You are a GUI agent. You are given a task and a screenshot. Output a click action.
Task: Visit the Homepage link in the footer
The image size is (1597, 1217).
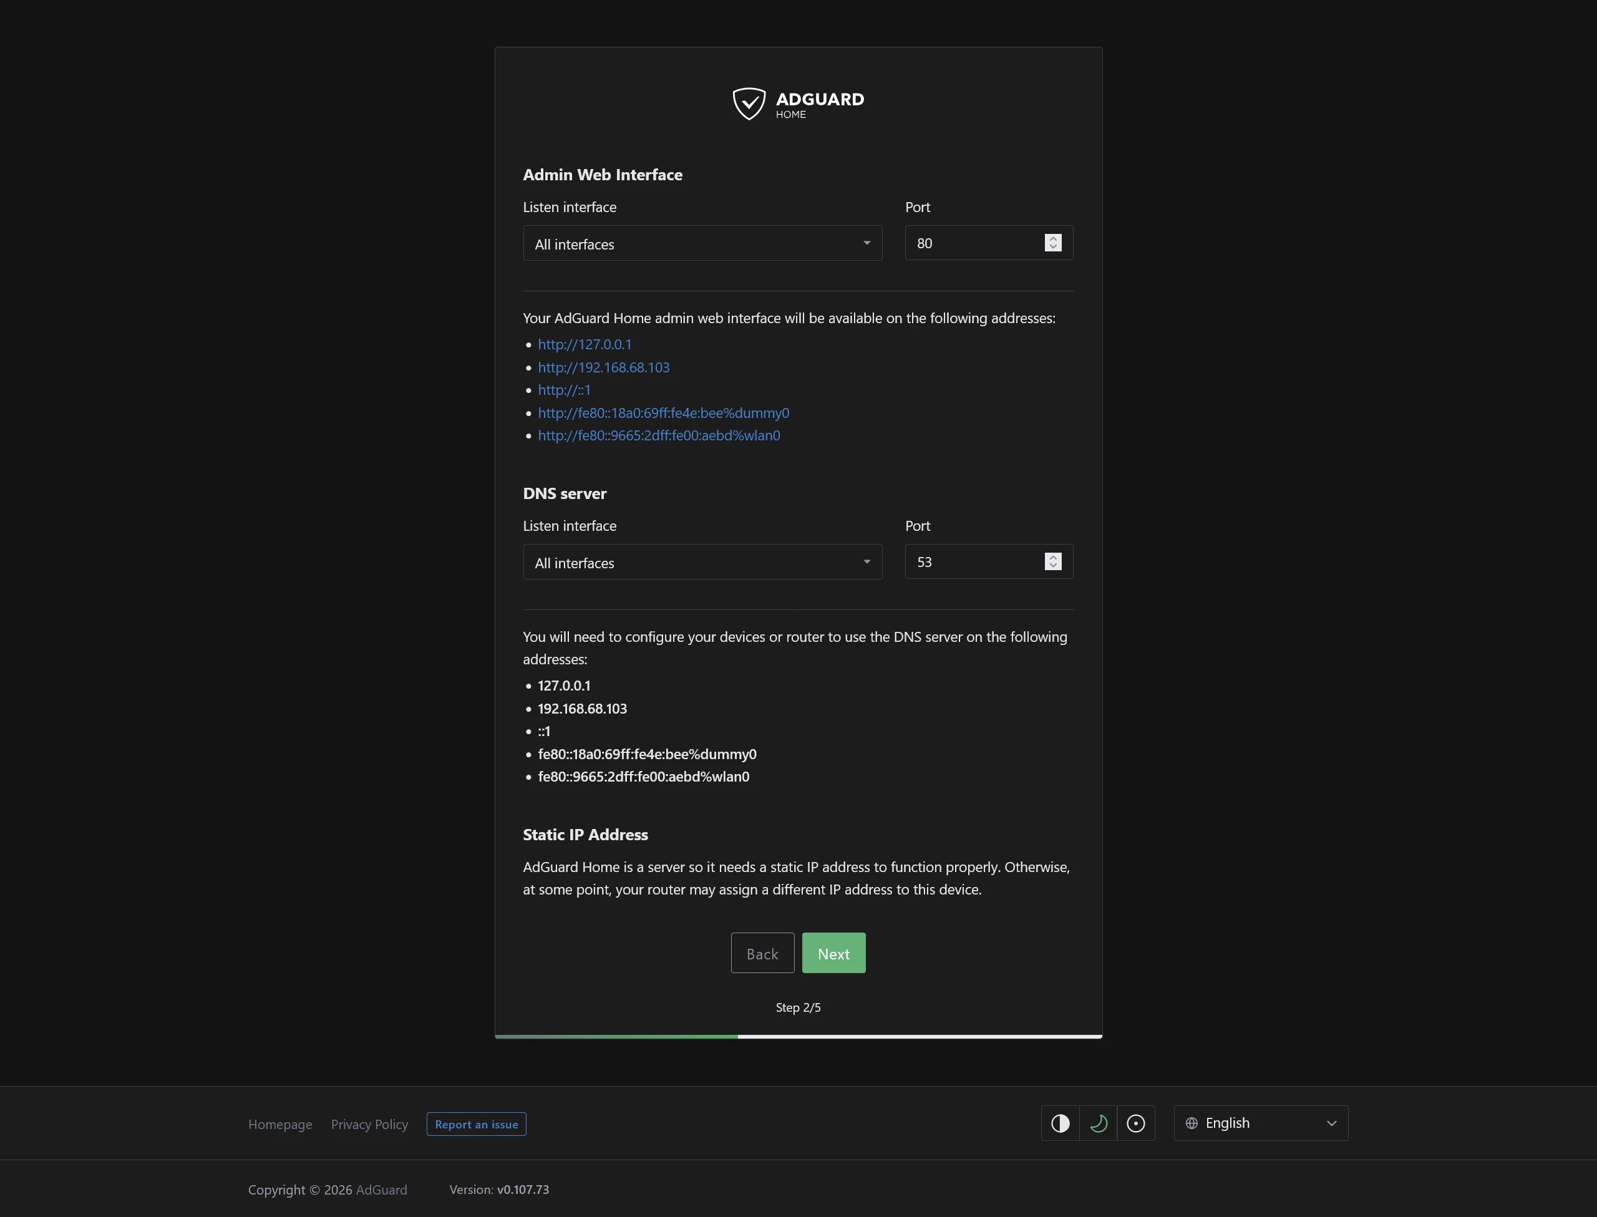click(280, 1123)
